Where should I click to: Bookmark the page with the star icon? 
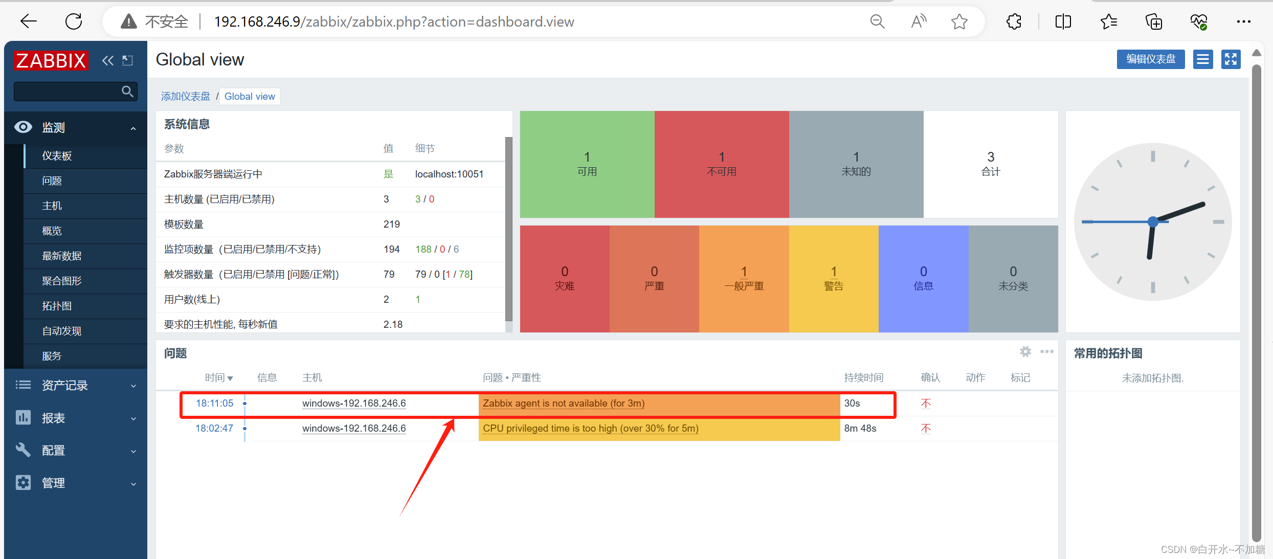pyautogui.click(x=959, y=21)
